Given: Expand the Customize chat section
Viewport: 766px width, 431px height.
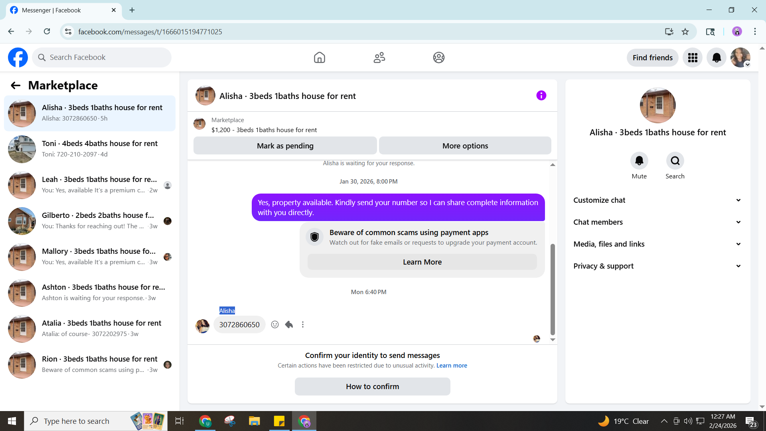Looking at the screenshot, I should tap(657, 200).
